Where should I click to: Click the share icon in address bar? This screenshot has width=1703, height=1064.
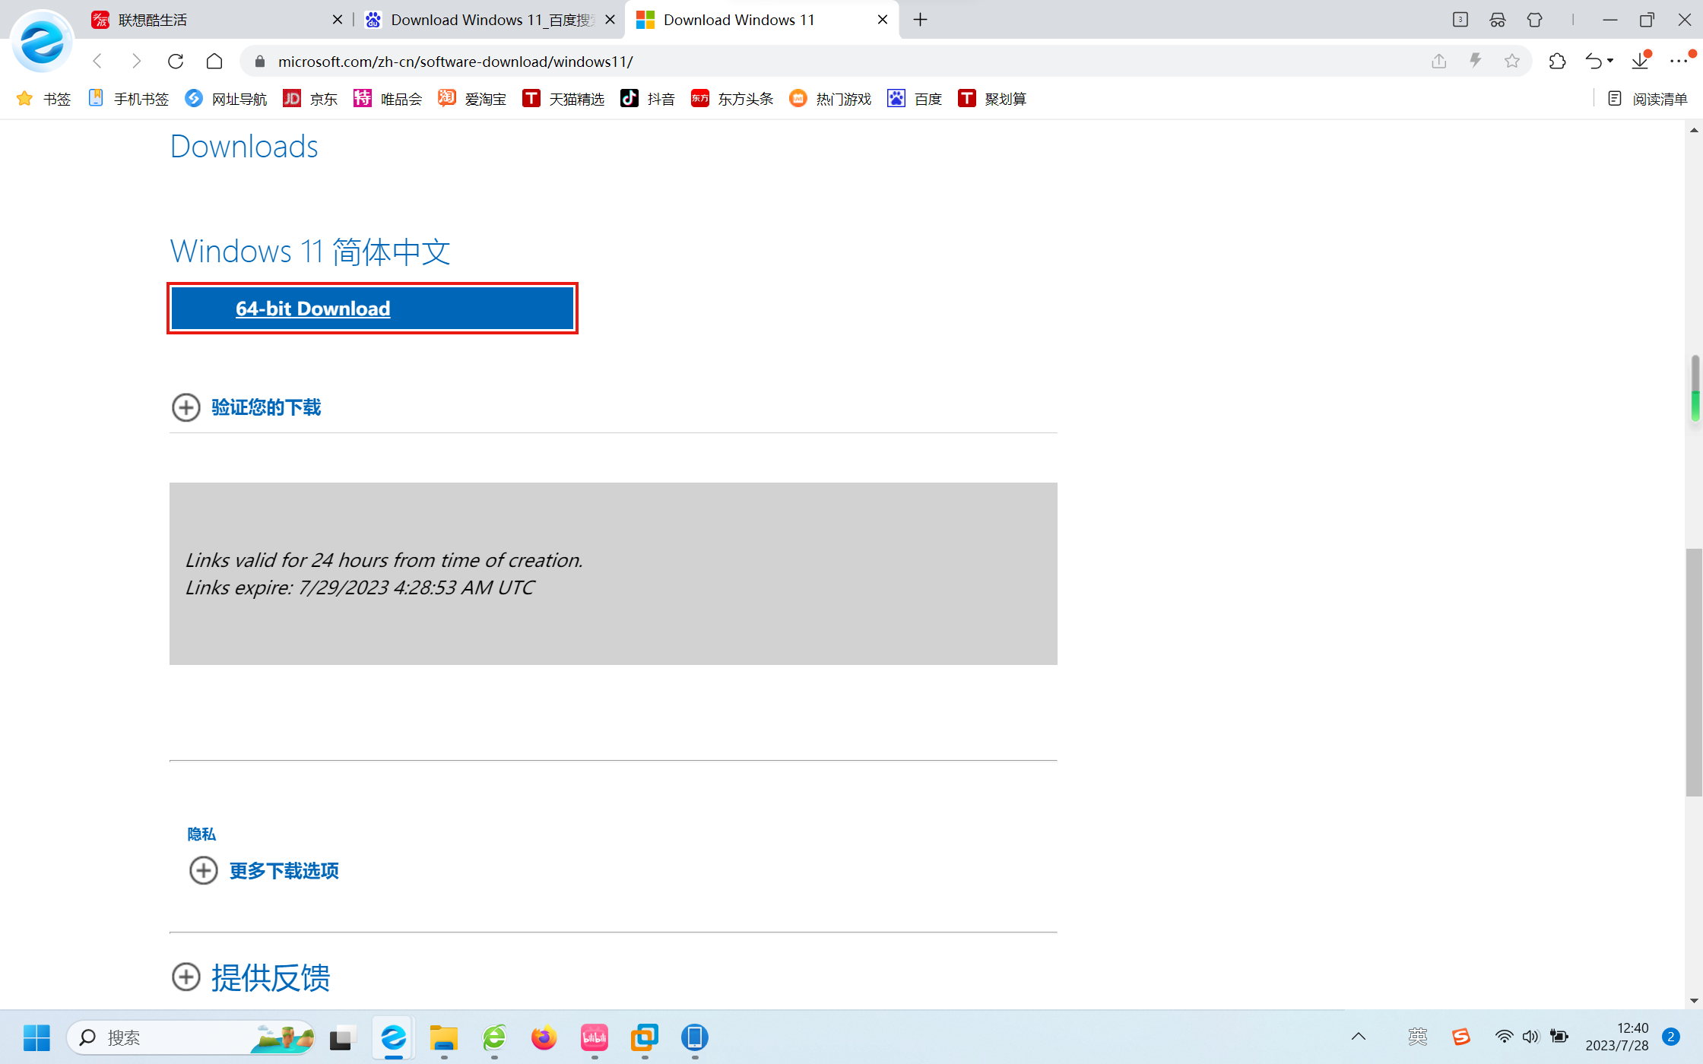(1438, 61)
